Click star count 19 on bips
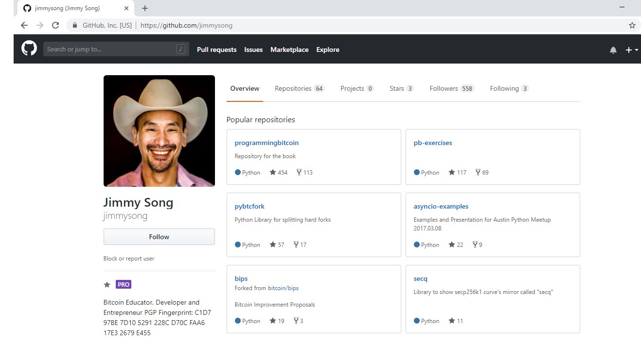The width and height of the screenshot is (641, 342). pyautogui.click(x=277, y=321)
